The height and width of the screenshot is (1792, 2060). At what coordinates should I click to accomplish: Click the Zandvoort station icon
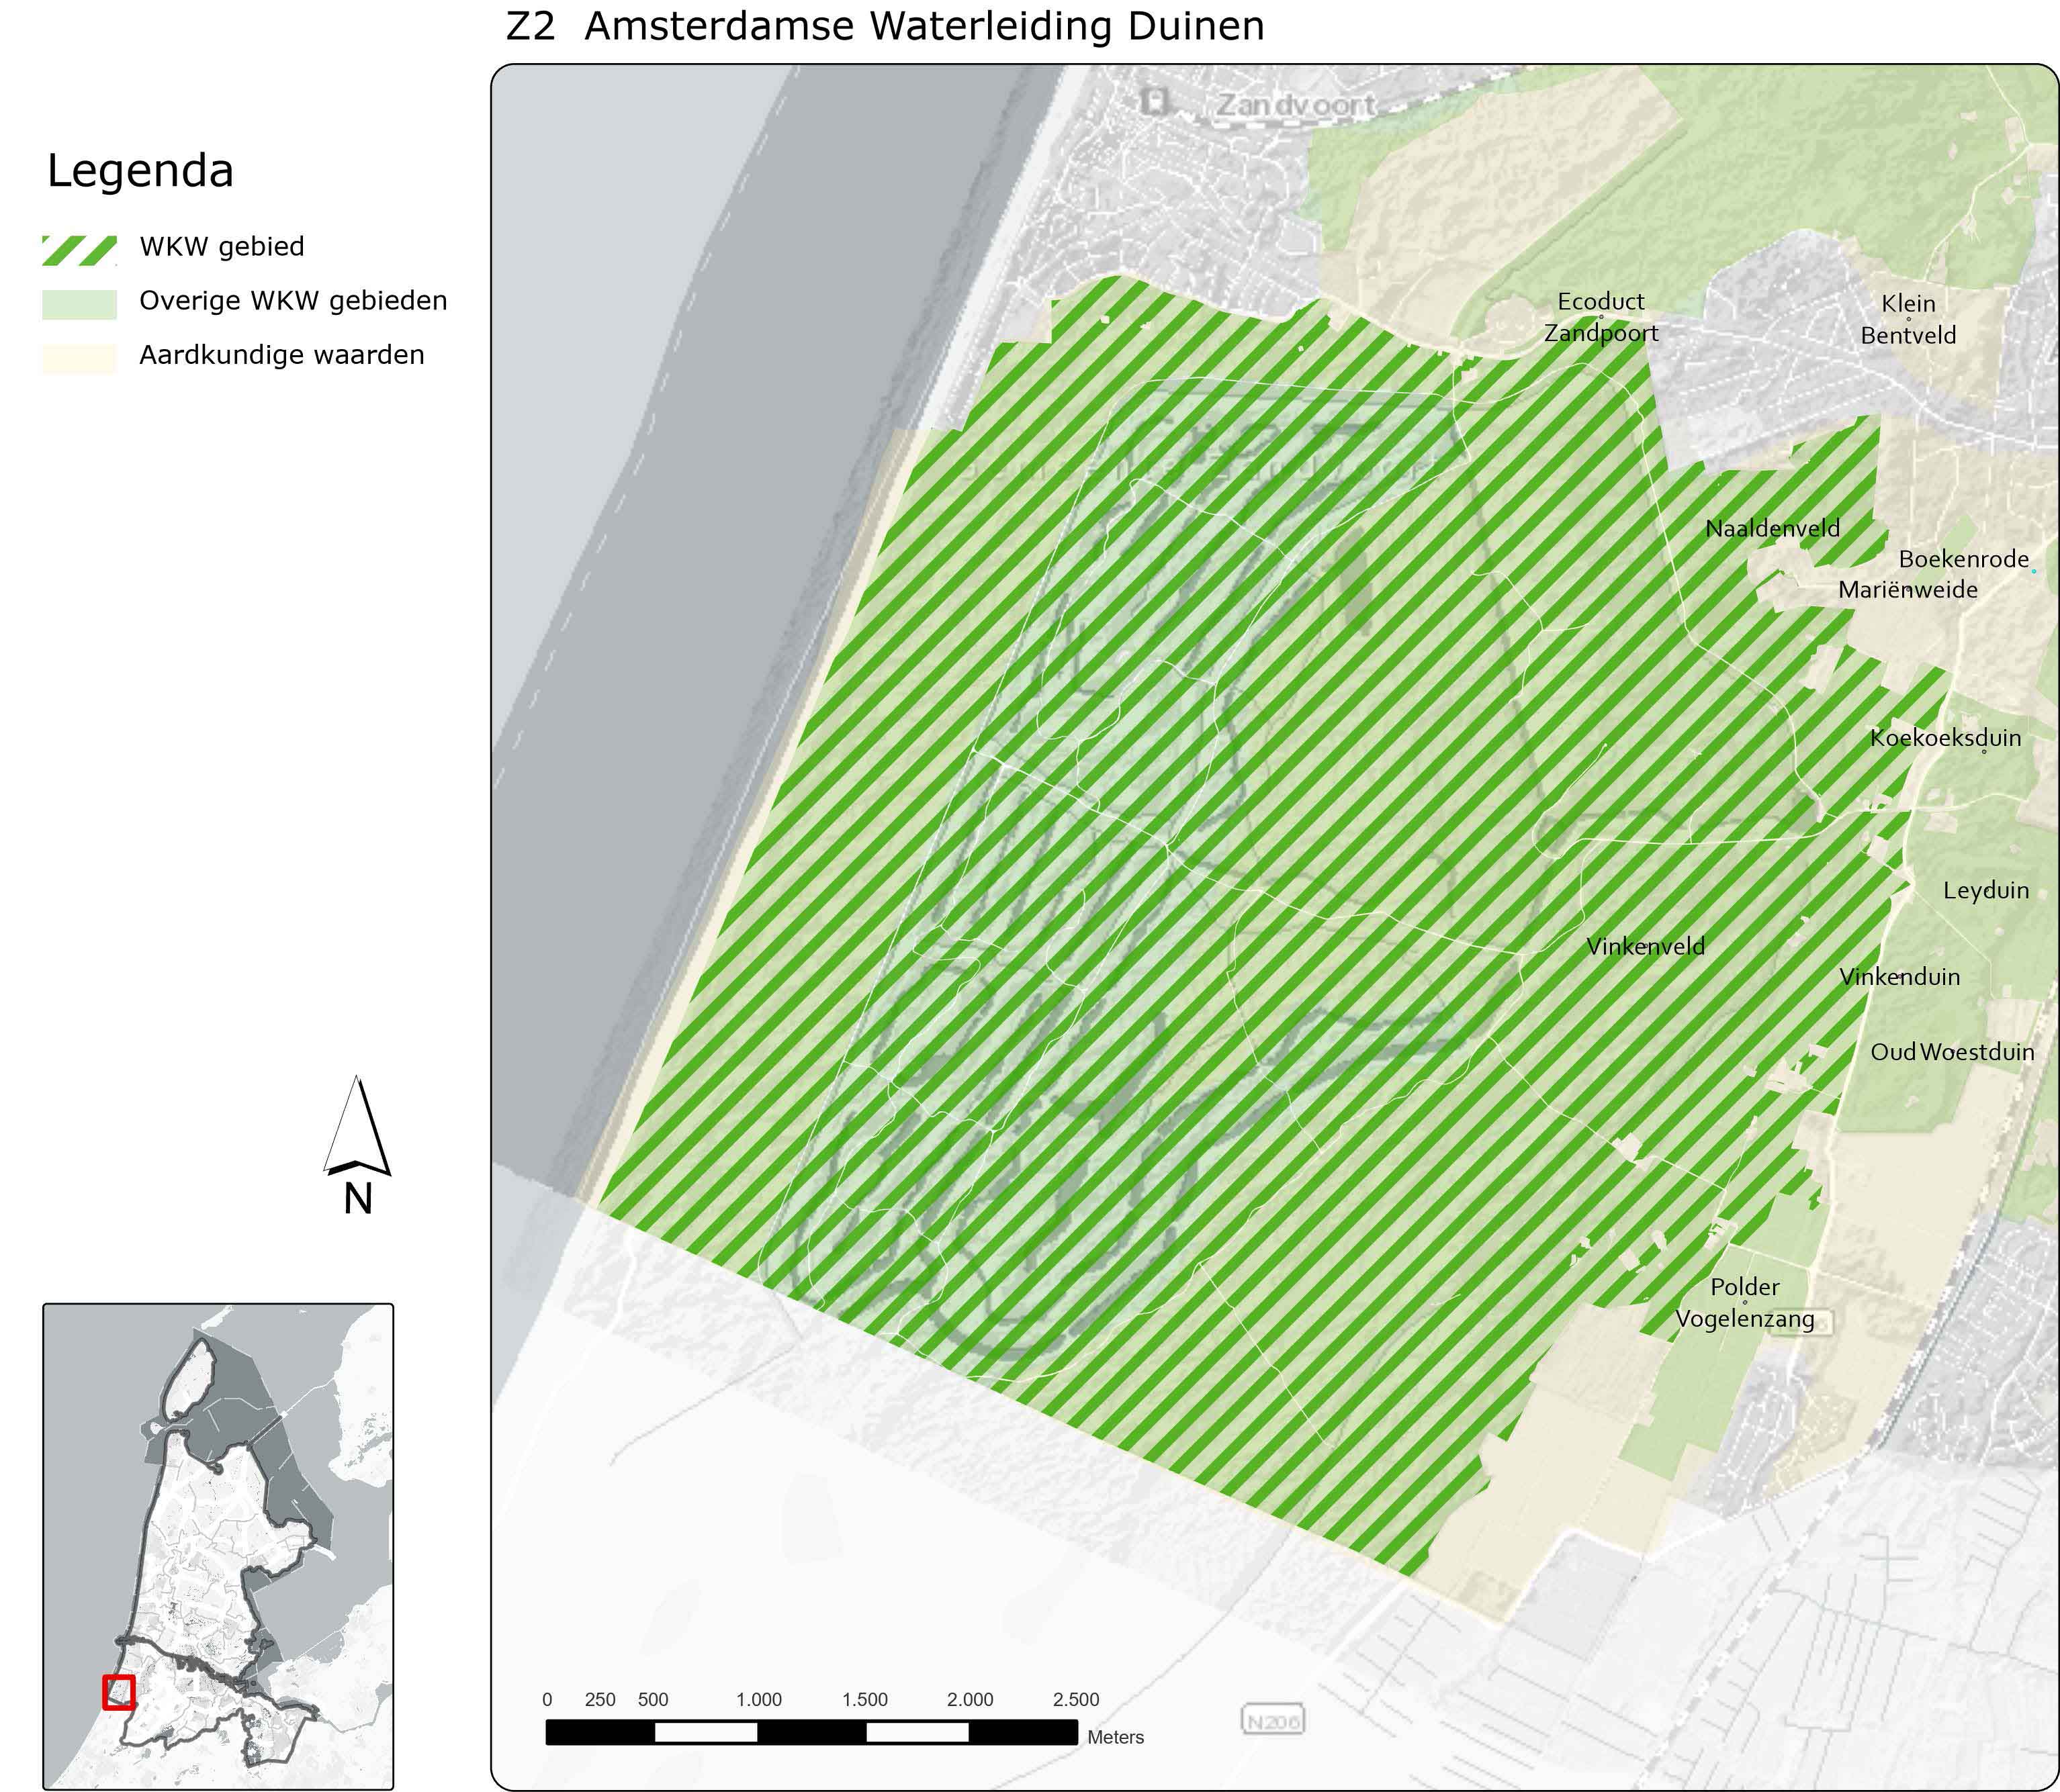[1155, 101]
